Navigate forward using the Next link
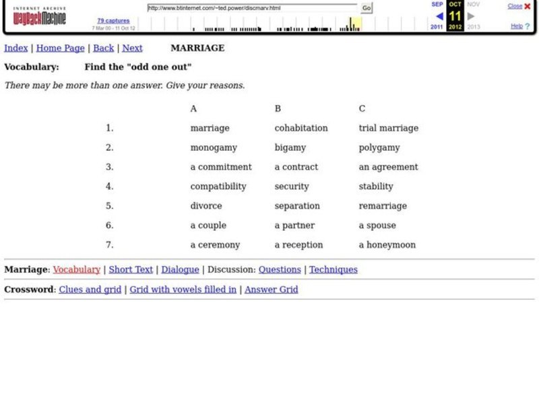Viewport: 539px width, 404px height. coord(133,48)
